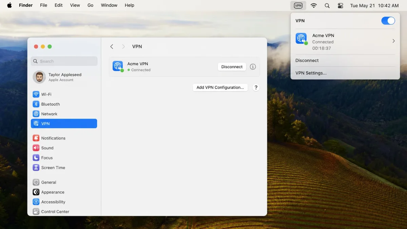The height and width of the screenshot is (229, 407).
Task: Click the Wi-Fi sidebar icon
Action: pyautogui.click(x=36, y=94)
